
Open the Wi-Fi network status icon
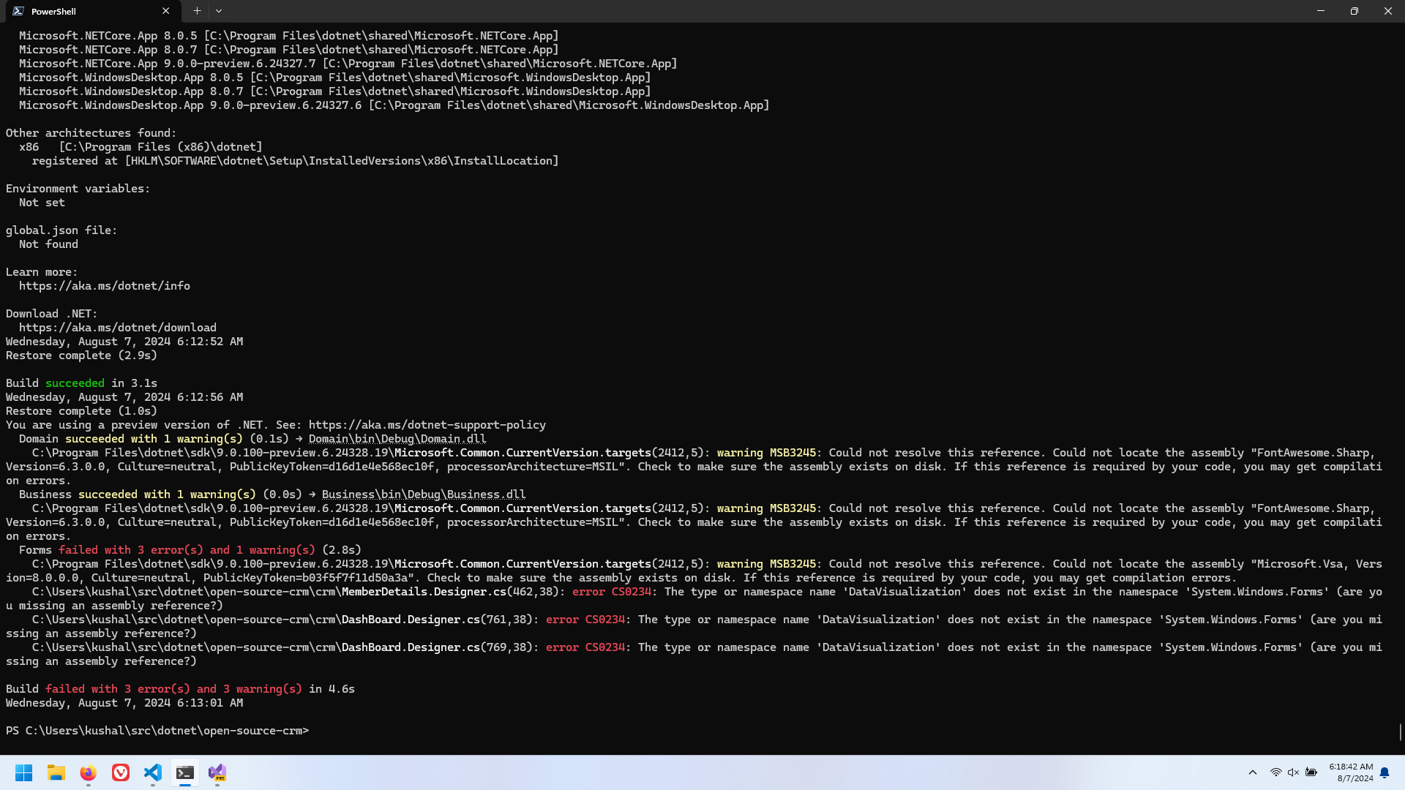coord(1275,772)
